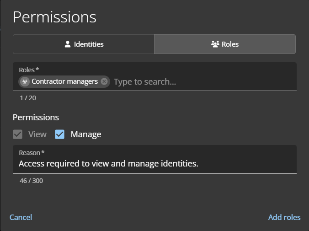Image resolution: width=309 pixels, height=231 pixels.
Task: Click the 'View' checkbox label text
Action: pyautogui.click(x=37, y=134)
